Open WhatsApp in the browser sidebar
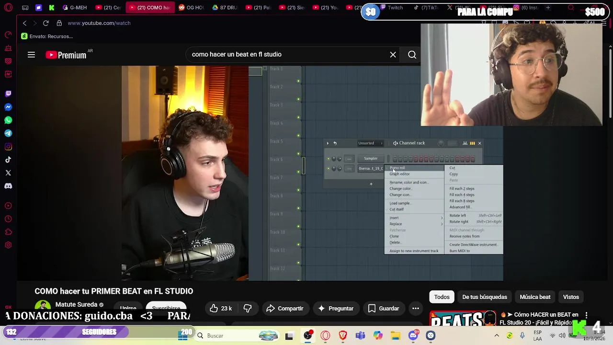Image resolution: width=613 pixels, height=345 pixels. click(8, 120)
